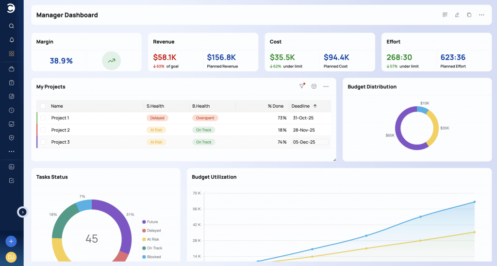Viewport: 497px width, 266px height.
Task: Tick the checkbox for Project 2
Action: coord(43,130)
